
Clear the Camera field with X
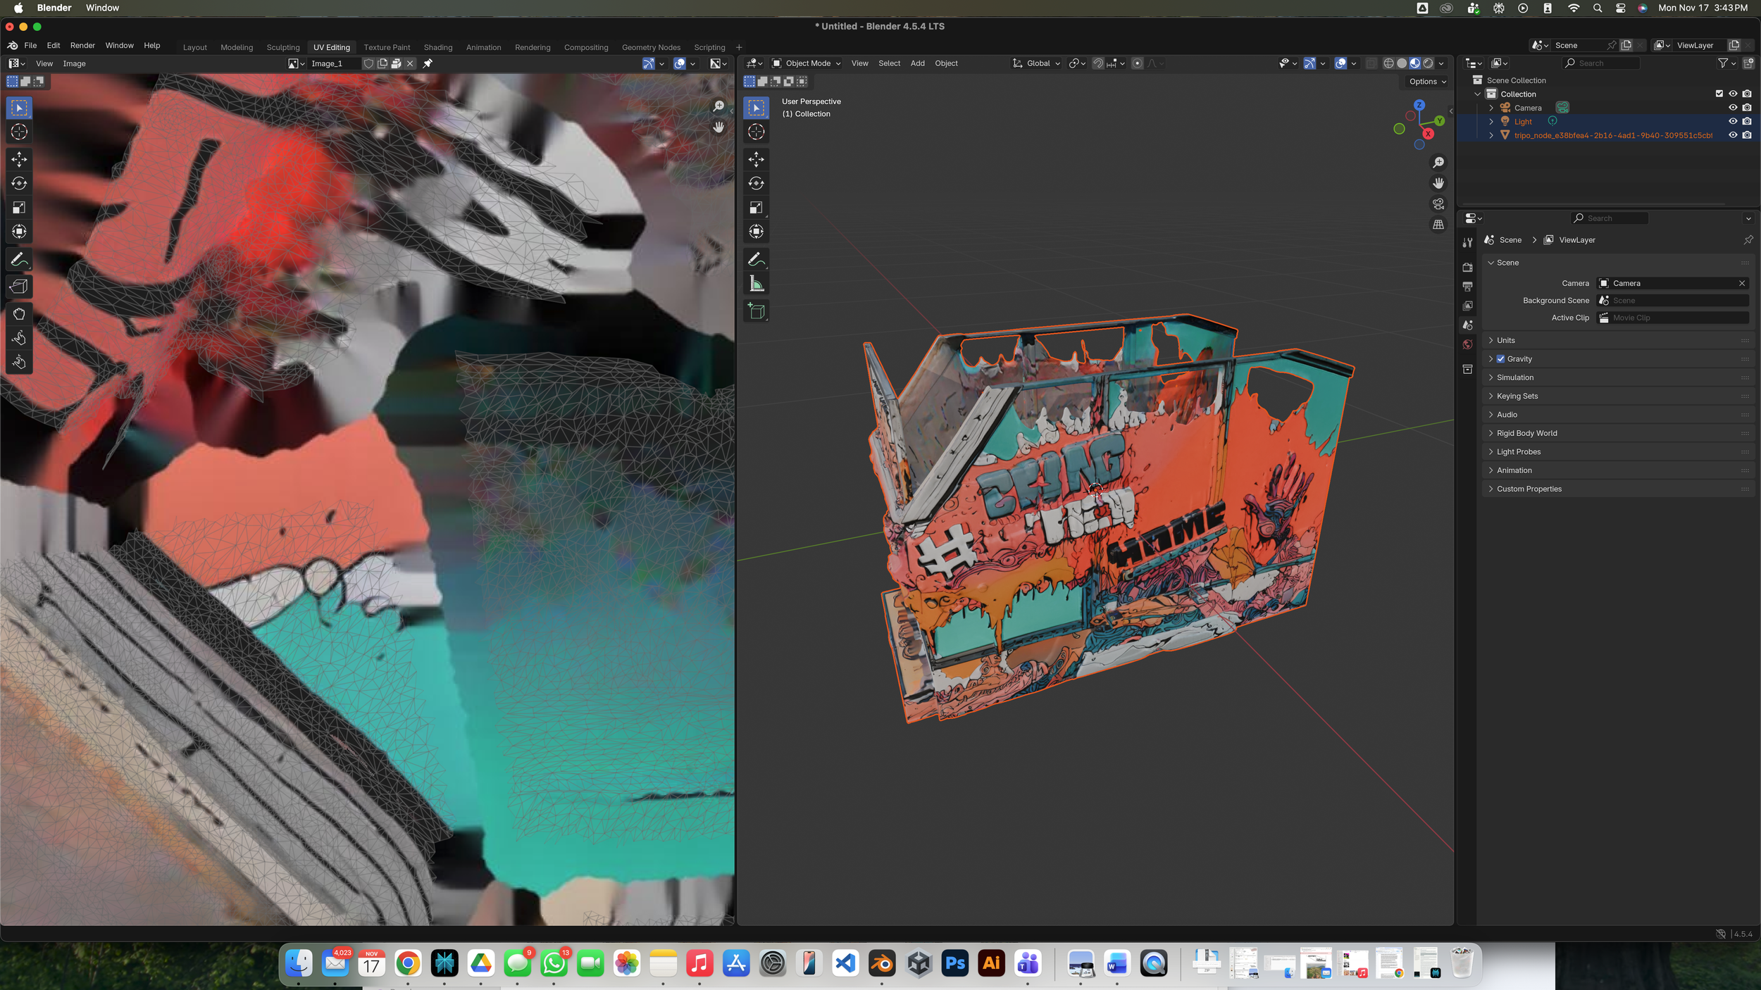coord(1742,283)
